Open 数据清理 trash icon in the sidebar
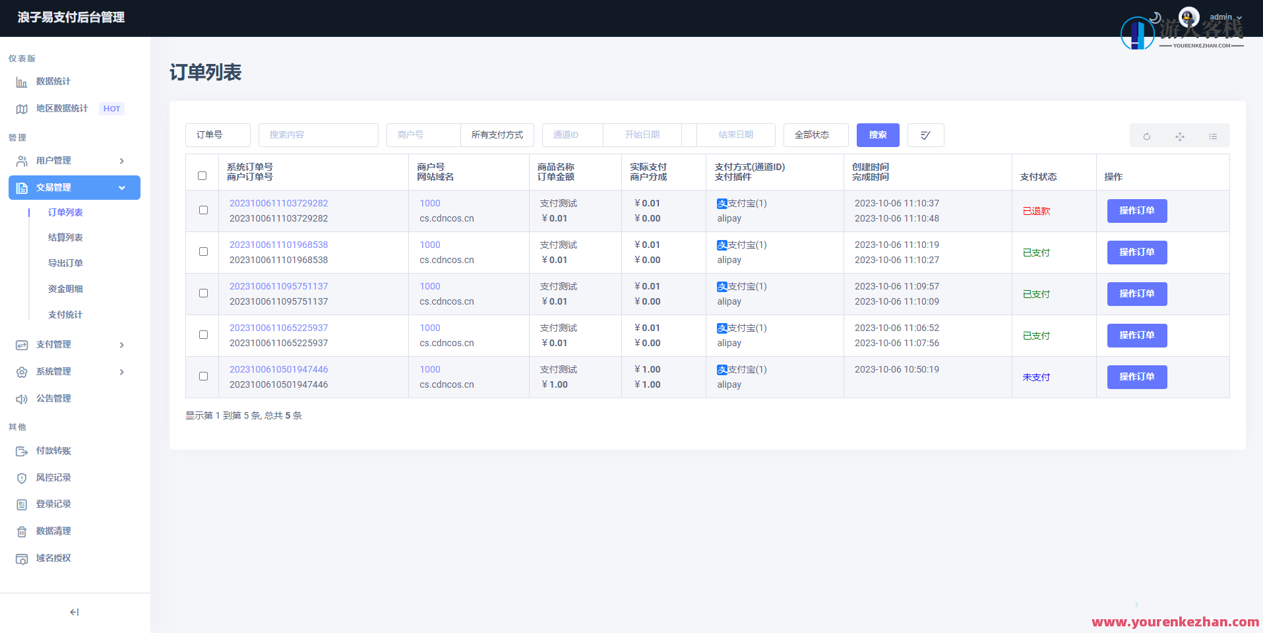This screenshot has height=633, width=1263. click(22, 531)
